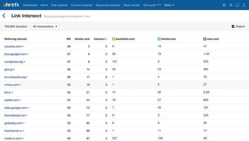Click the 103,694 domains count text
The height and width of the screenshot is (141, 249).
(16, 26)
